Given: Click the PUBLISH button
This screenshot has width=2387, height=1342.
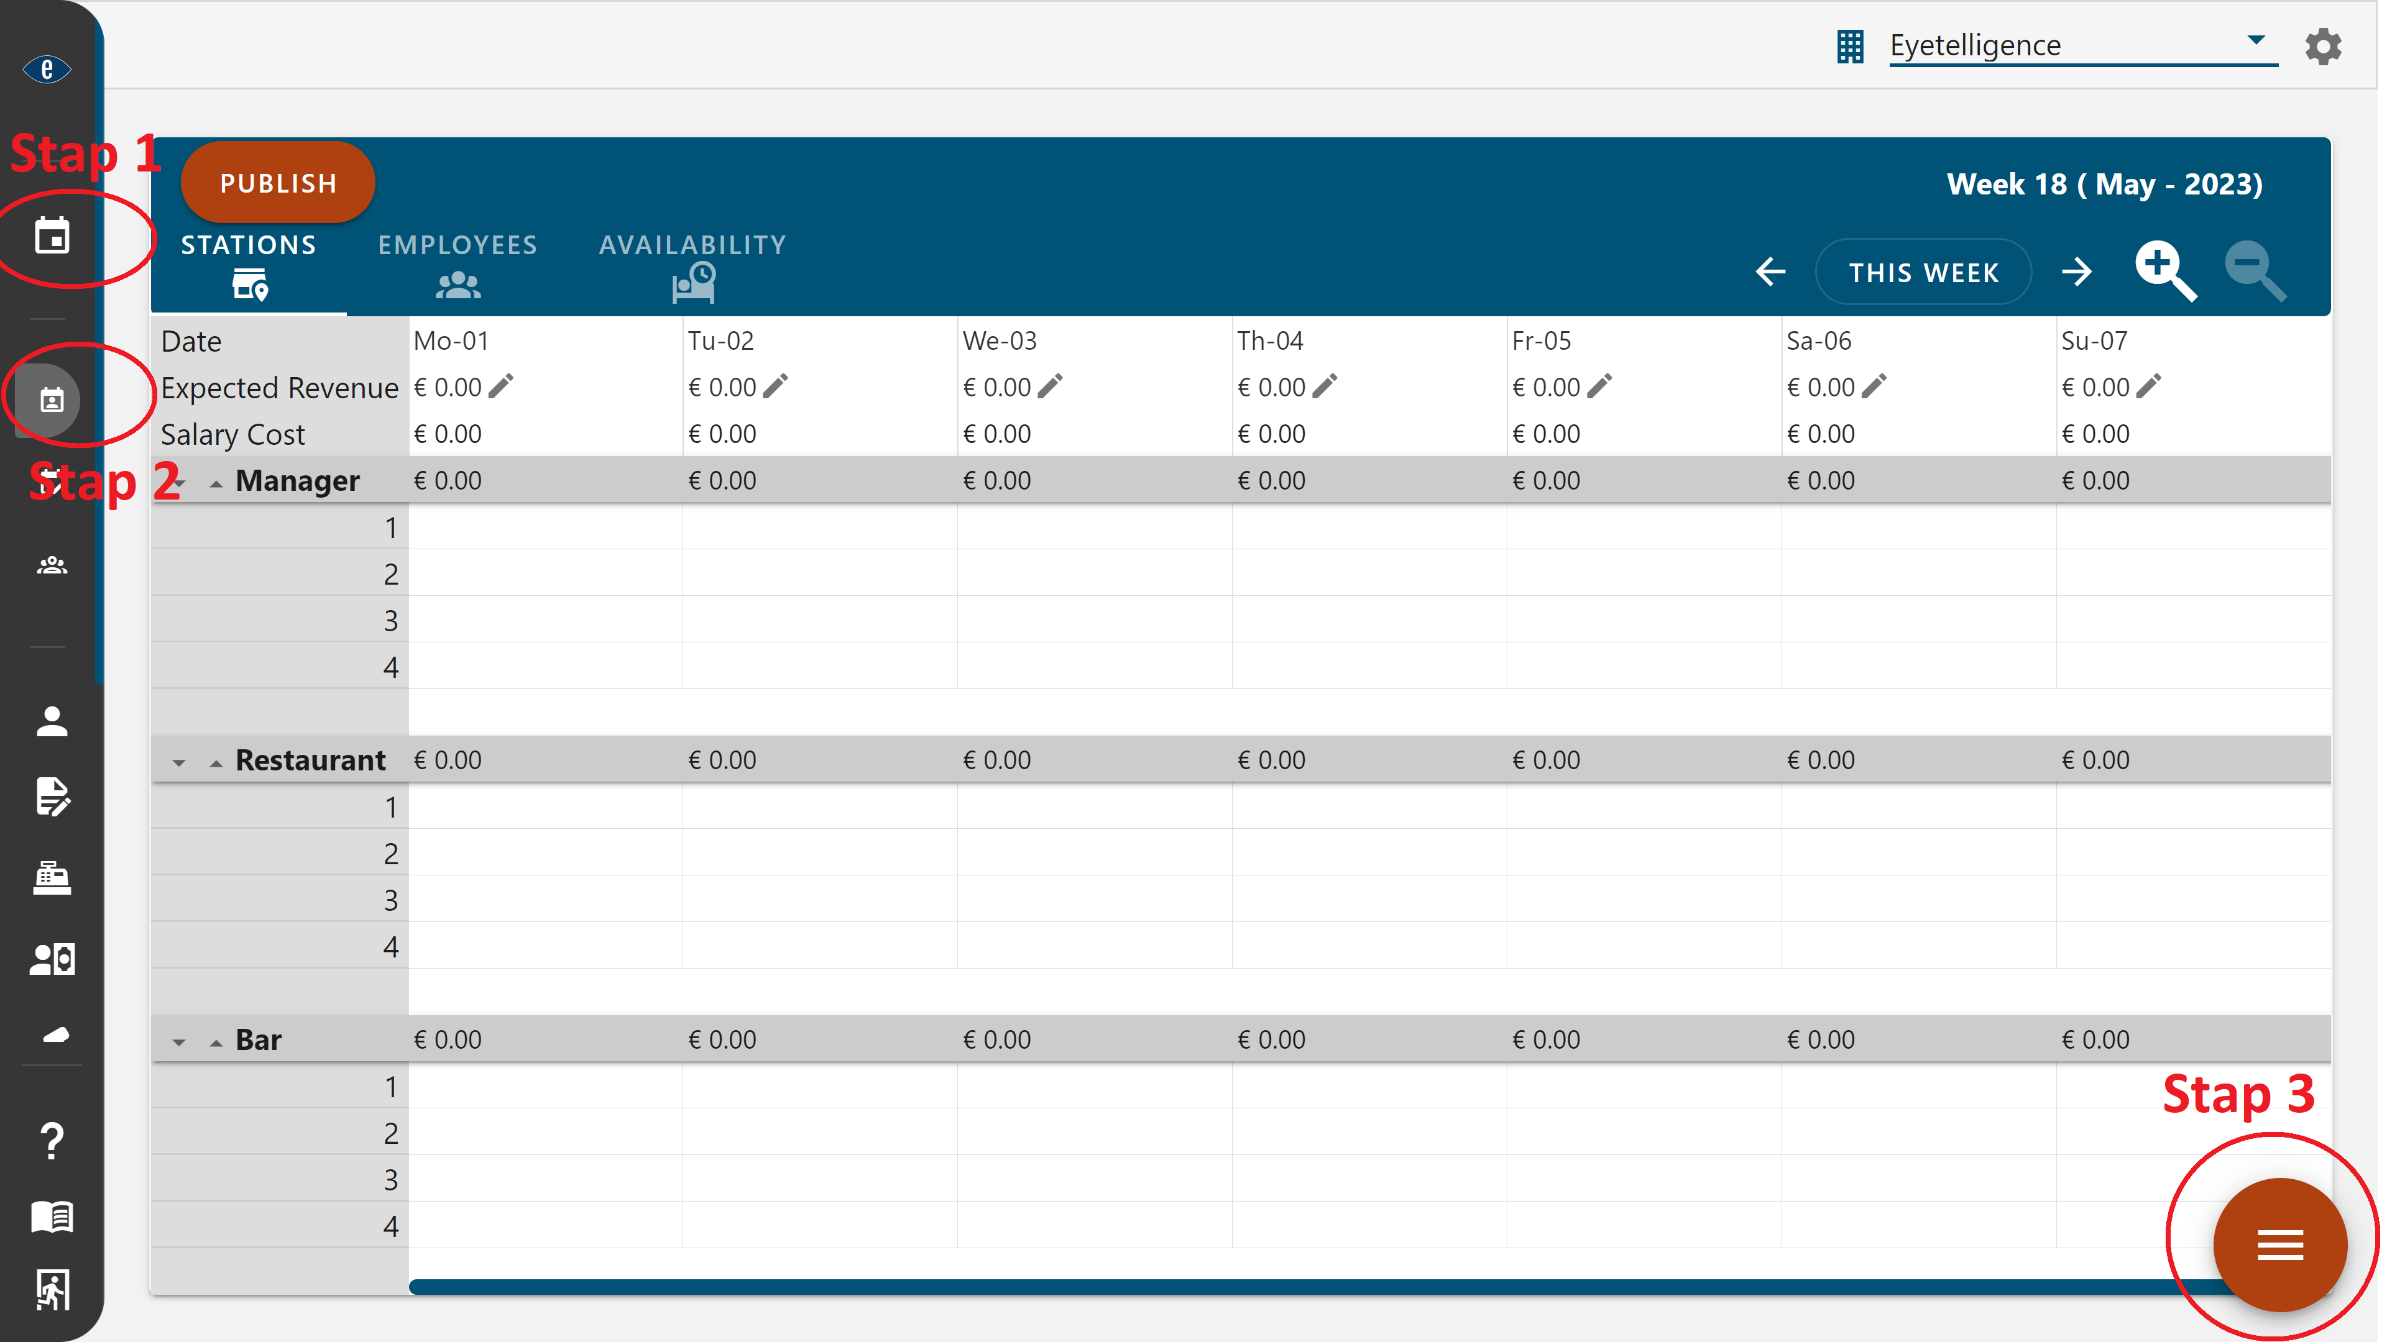Looking at the screenshot, I should [278, 183].
